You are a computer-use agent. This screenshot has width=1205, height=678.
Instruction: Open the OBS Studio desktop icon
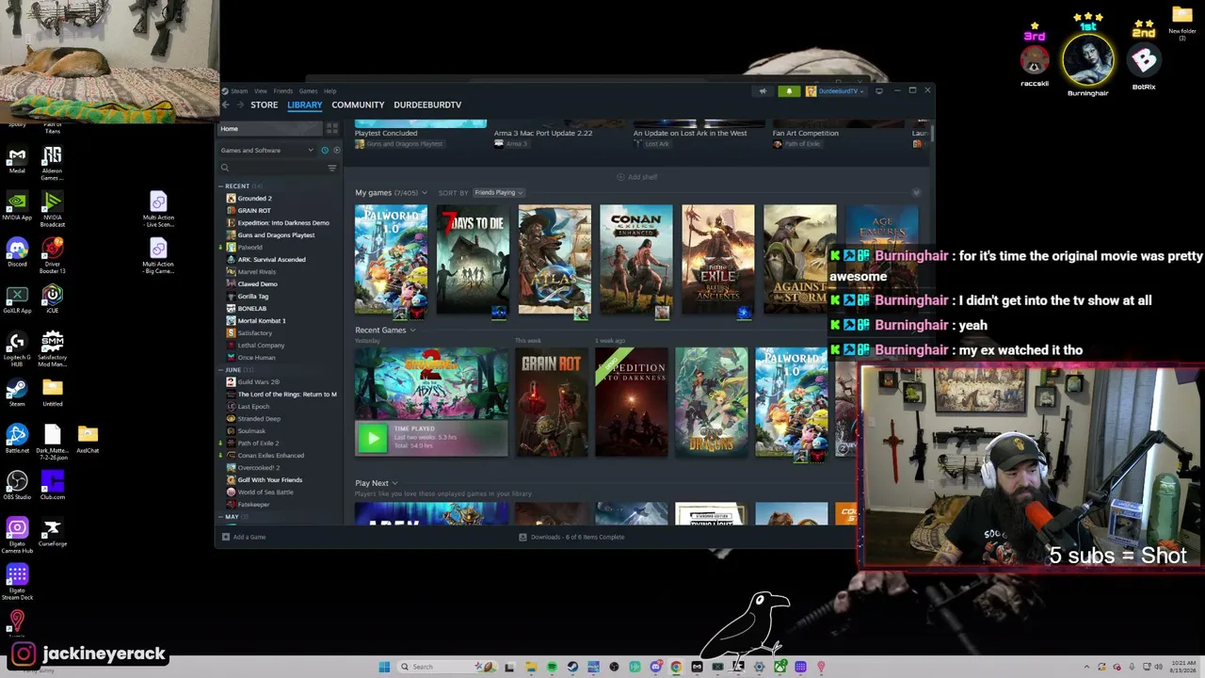point(17,485)
